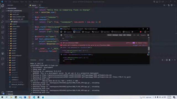Screen dimensions: 177x99
Task: Open the Search view in the activity bar
Action: [x=2, y=11]
